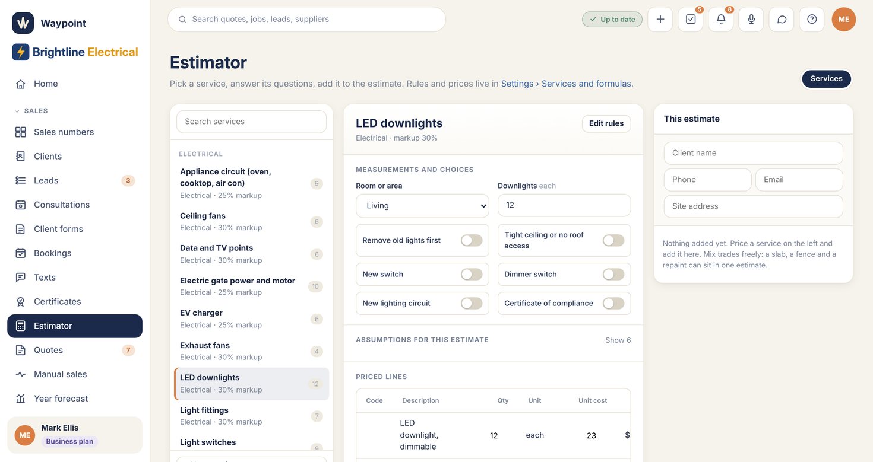Click the Certificates ribbon icon
Image resolution: width=873 pixels, height=462 pixels.
pos(21,302)
